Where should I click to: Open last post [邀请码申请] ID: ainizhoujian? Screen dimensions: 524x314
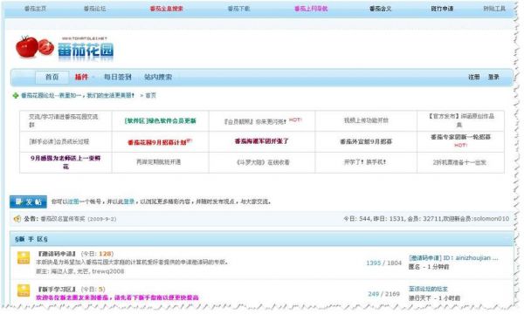pyautogui.click(x=453, y=258)
